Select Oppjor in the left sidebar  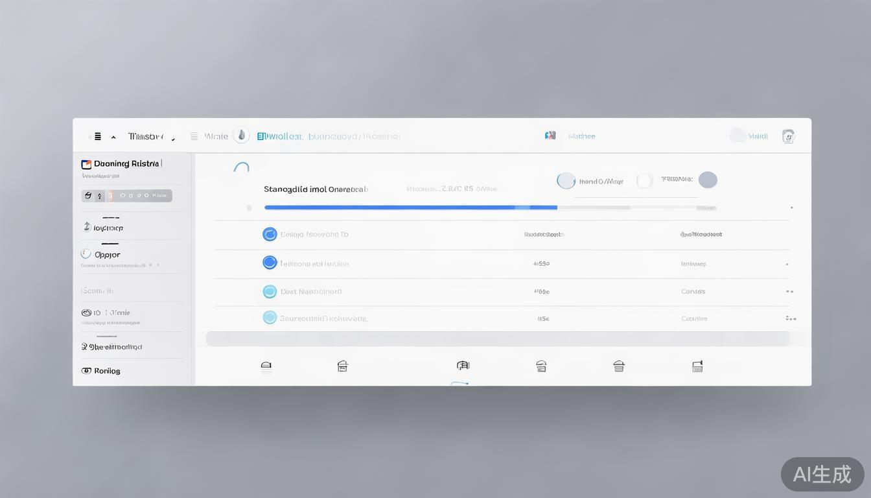click(x=107, y=255)
